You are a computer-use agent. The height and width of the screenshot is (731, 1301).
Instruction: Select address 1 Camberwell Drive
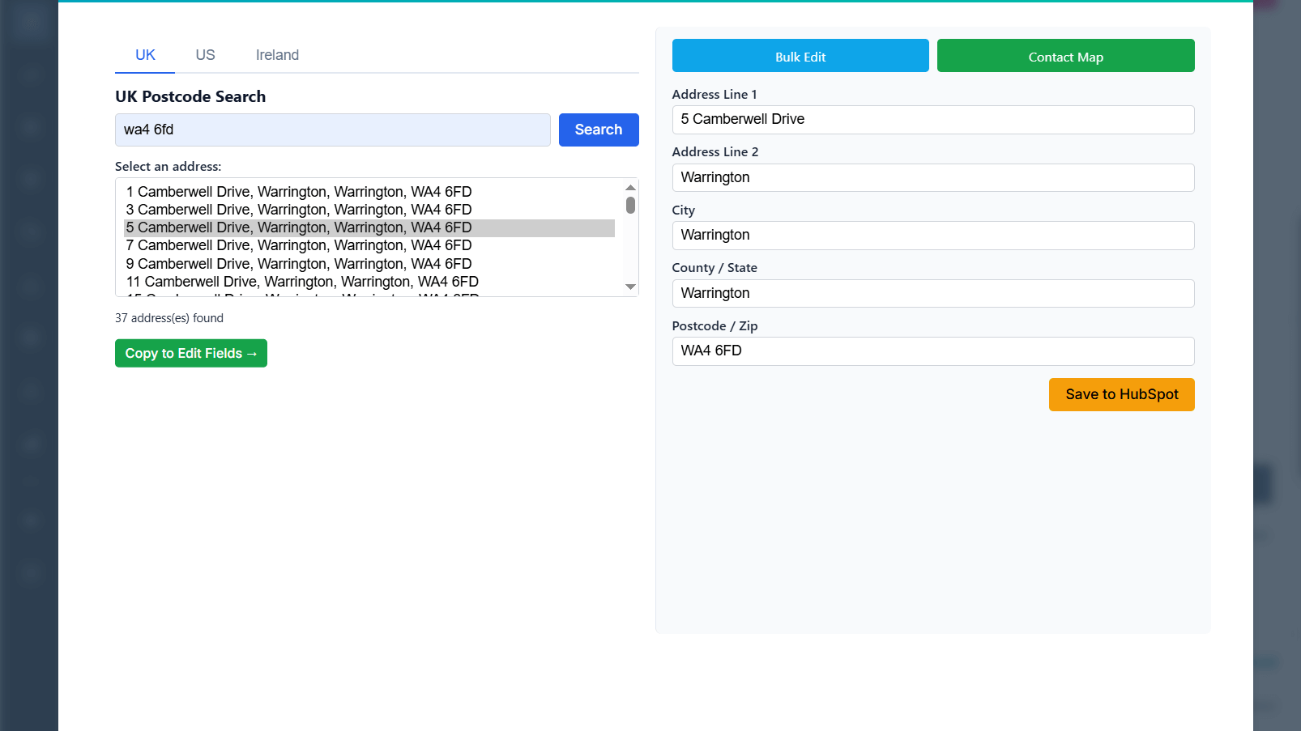click(x=298, y=191)
